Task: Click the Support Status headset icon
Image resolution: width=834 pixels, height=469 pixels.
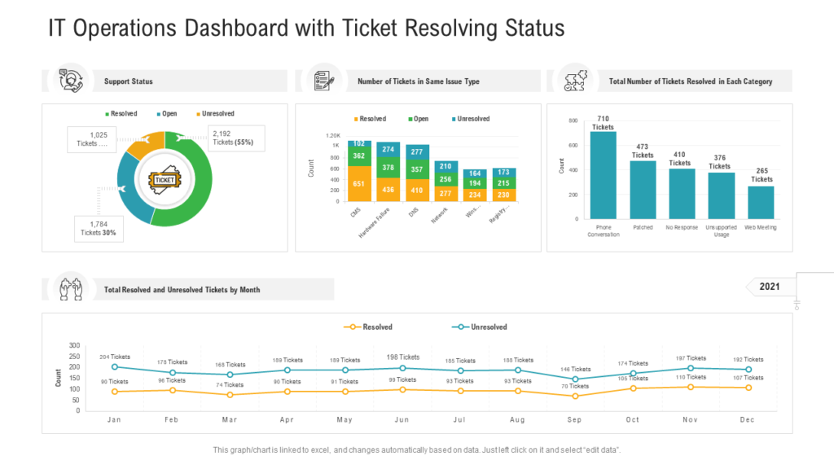Action: tap(71, 81)
